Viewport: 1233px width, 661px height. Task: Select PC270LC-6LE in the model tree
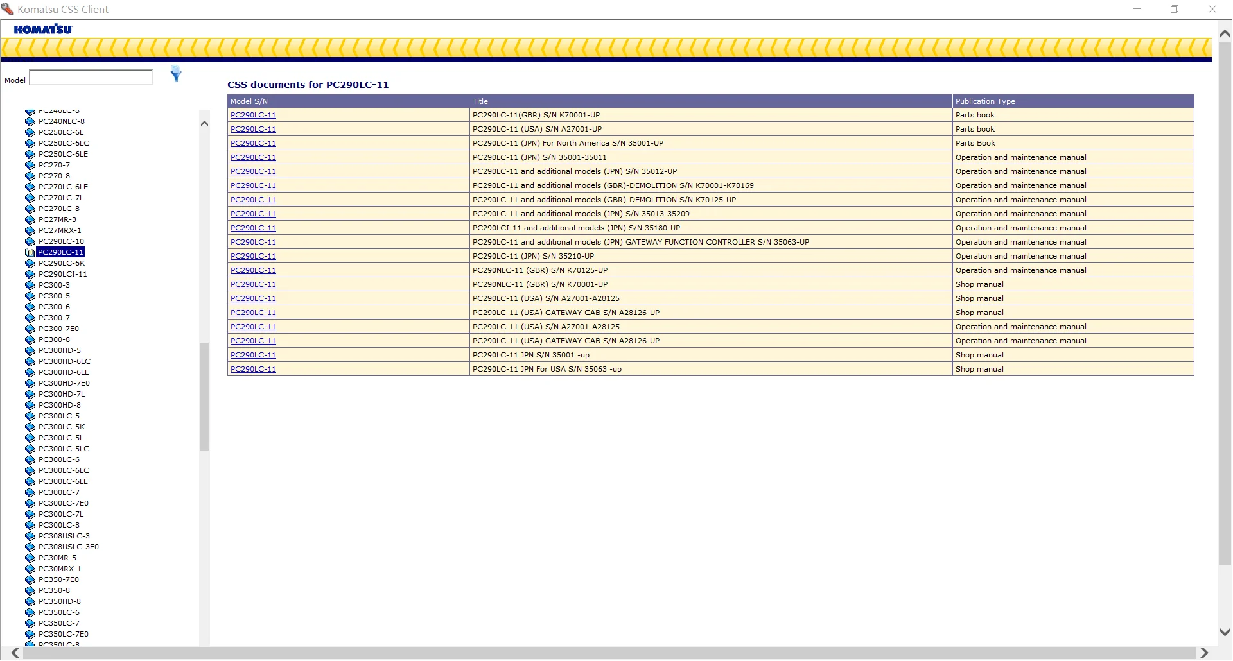[63, 187]
